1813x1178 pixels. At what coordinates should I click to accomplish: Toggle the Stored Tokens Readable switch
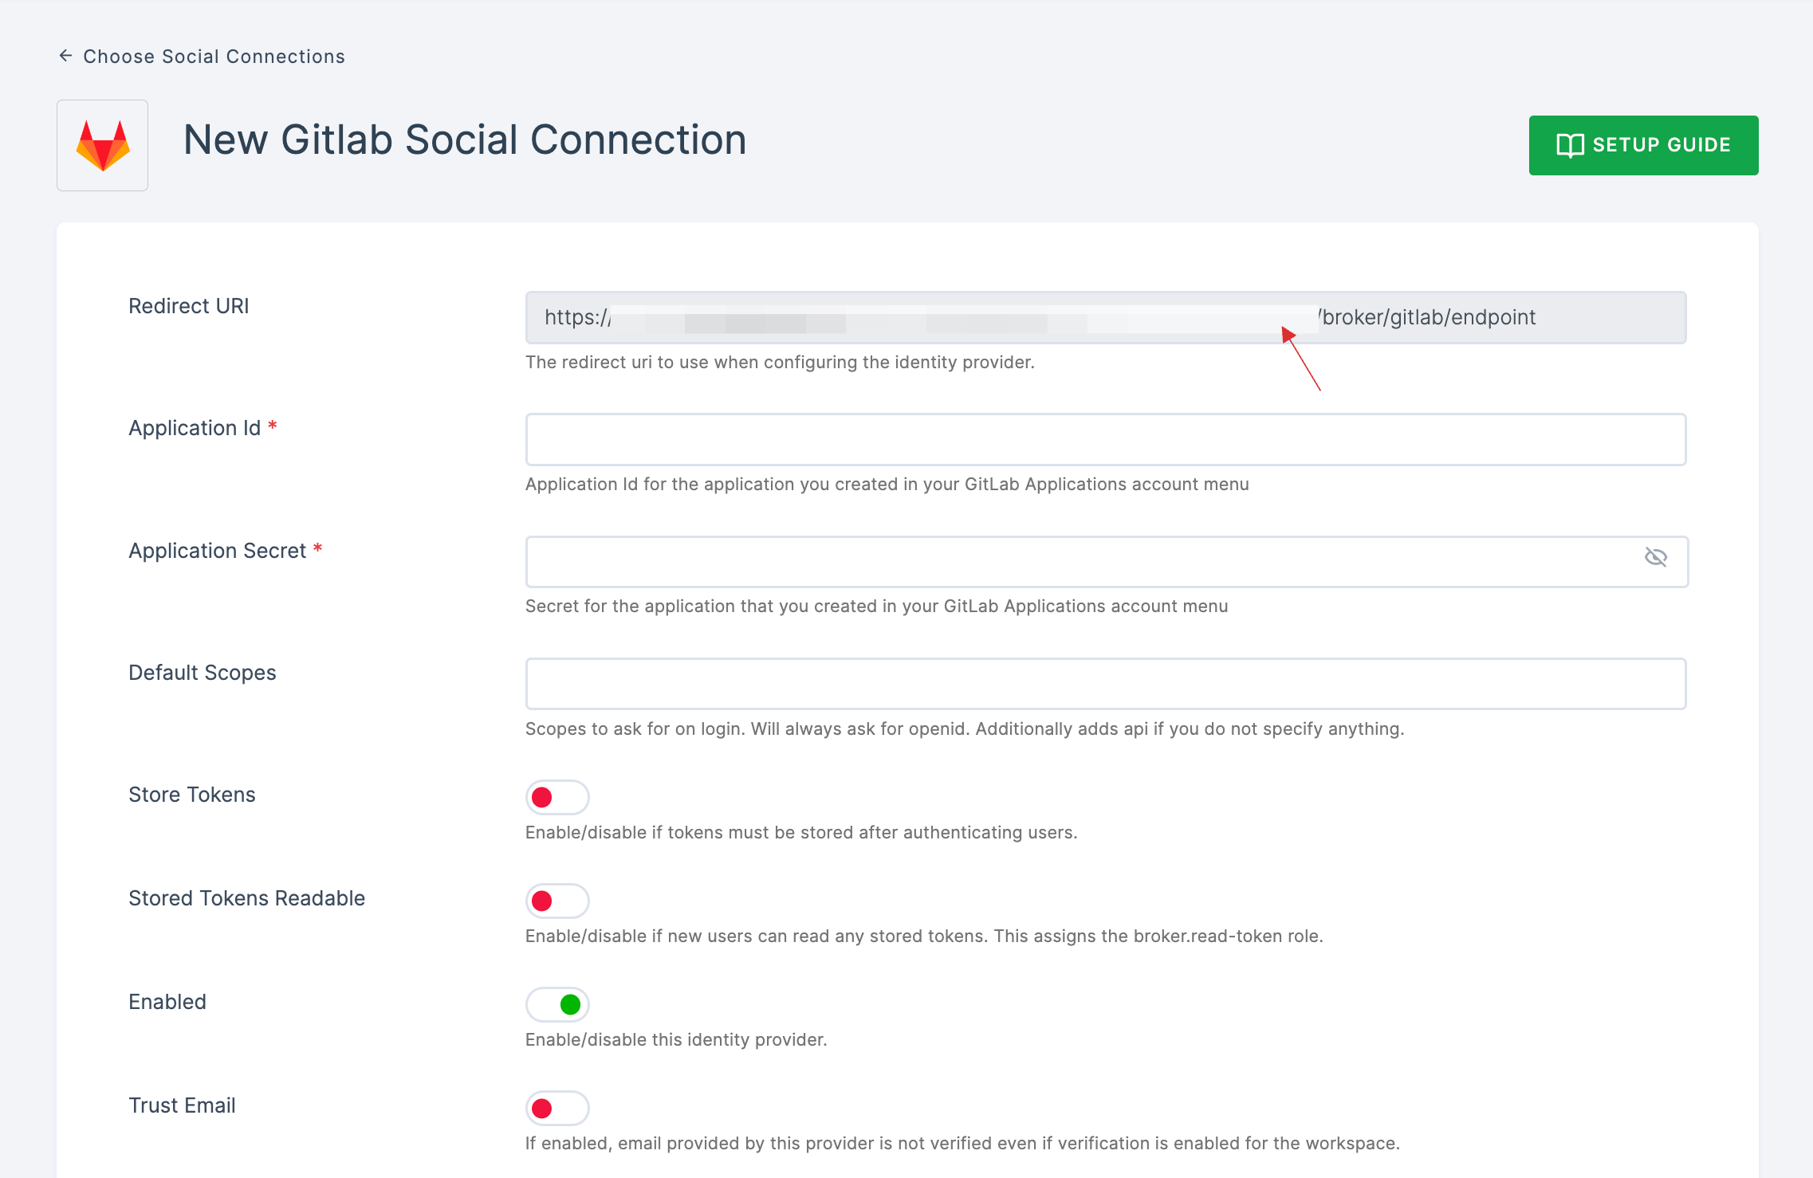tap(555, 899)
